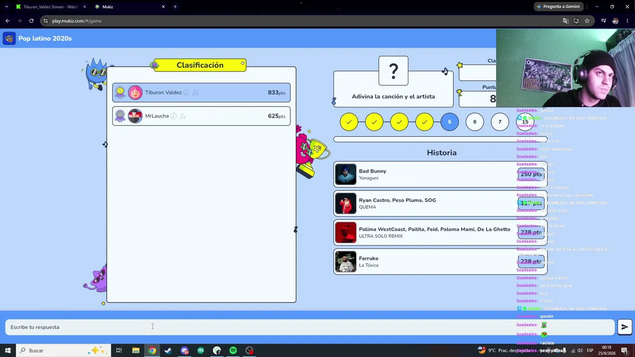This screenshot has width=635, height=357.
Task: Send the answer with the arrow button
Action: click(625, 327)
